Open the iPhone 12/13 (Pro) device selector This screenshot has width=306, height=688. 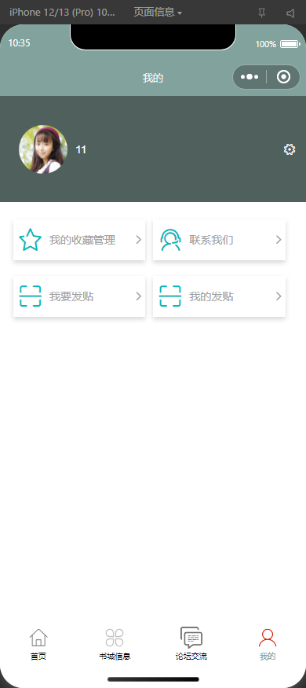point(62,13)
